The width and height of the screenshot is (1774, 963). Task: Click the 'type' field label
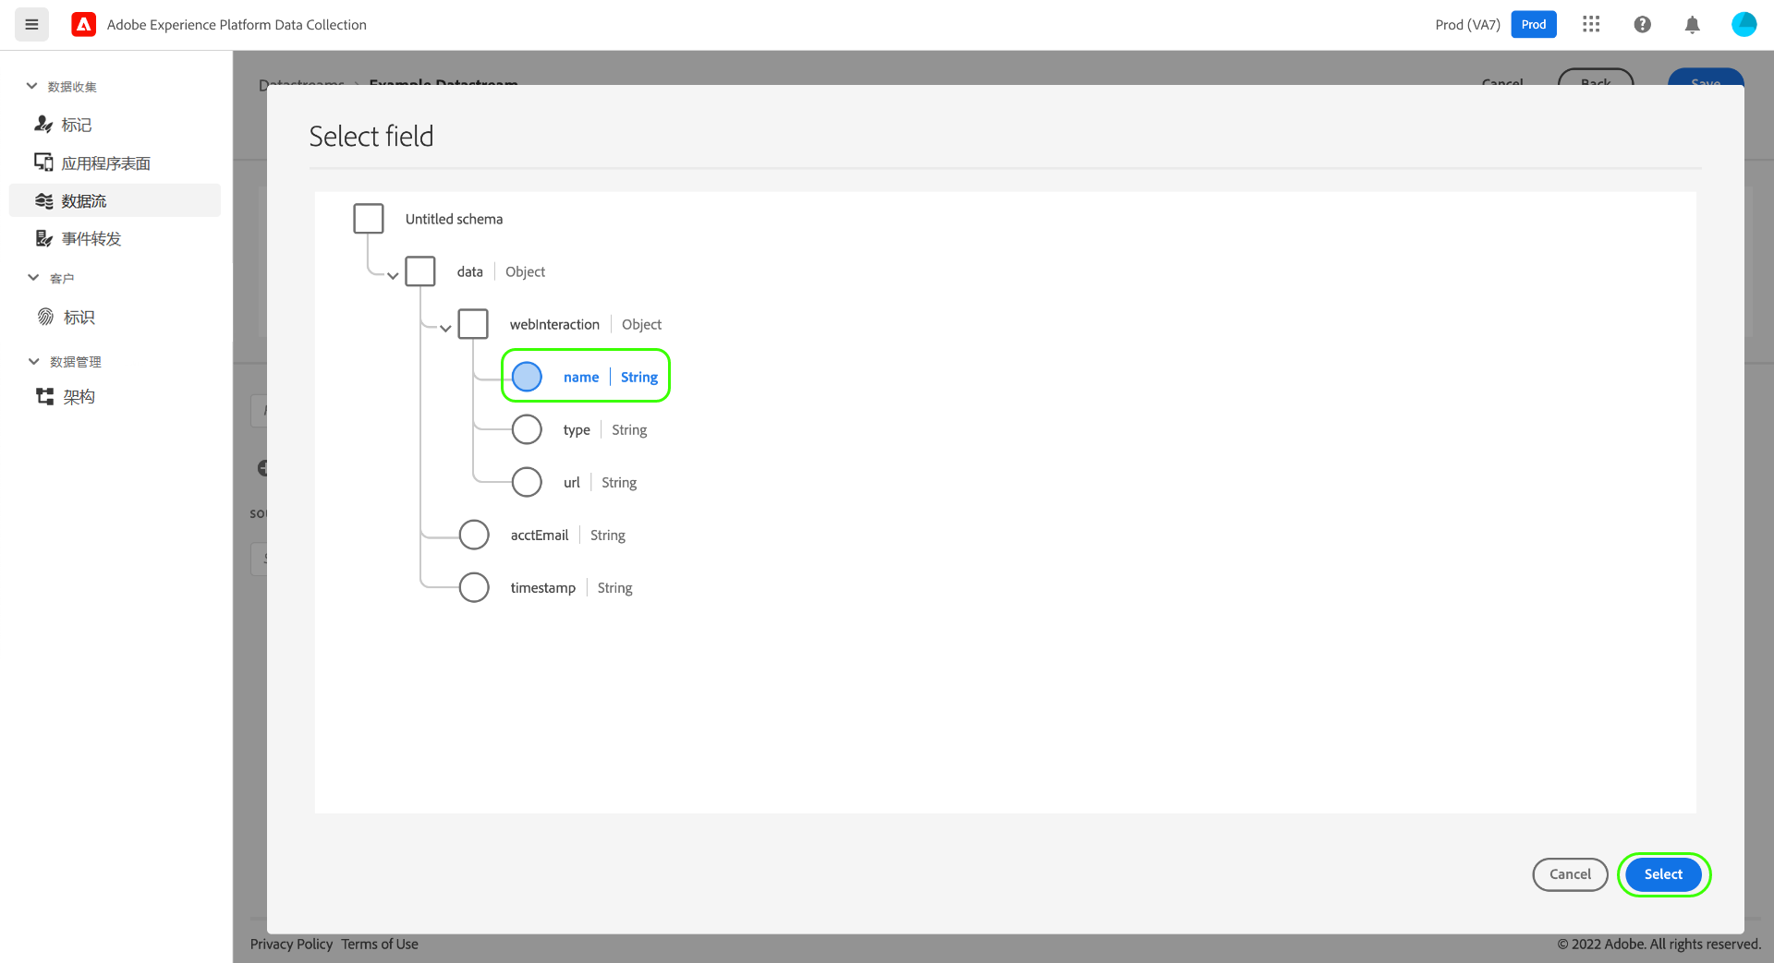(x=577, y=429)
